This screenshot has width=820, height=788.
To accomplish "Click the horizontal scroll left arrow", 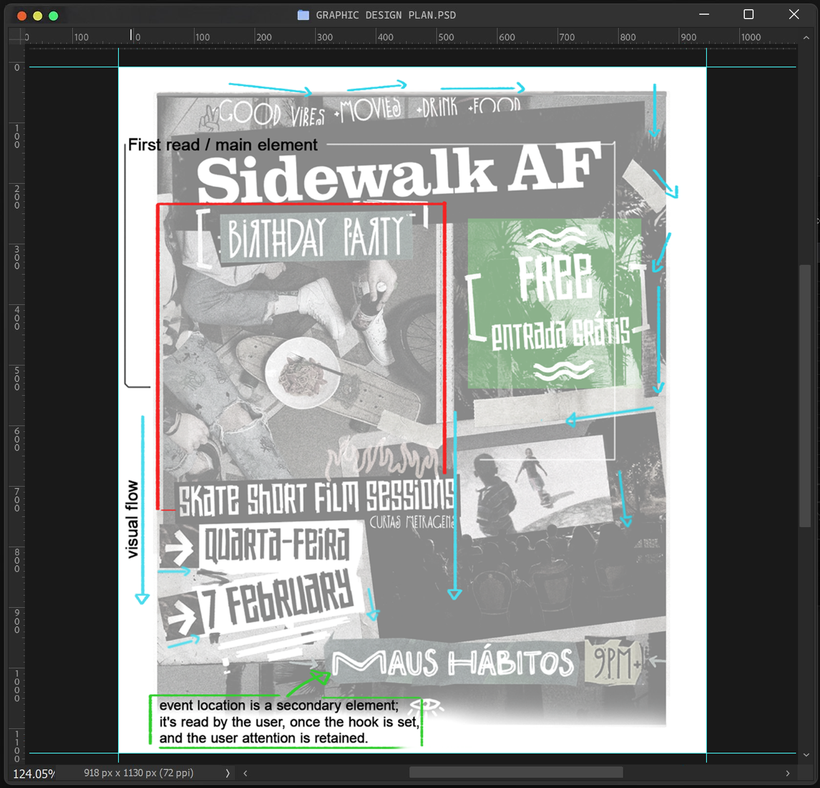I will pyautogui.click(x=245, y=773).
